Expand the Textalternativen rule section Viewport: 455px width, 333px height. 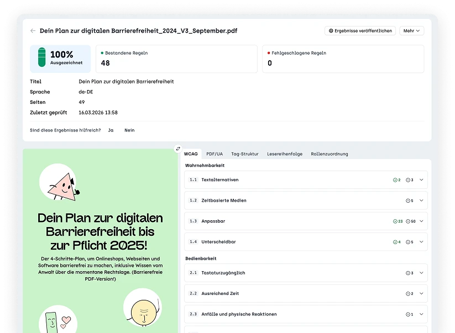click(x=422, y=179)
